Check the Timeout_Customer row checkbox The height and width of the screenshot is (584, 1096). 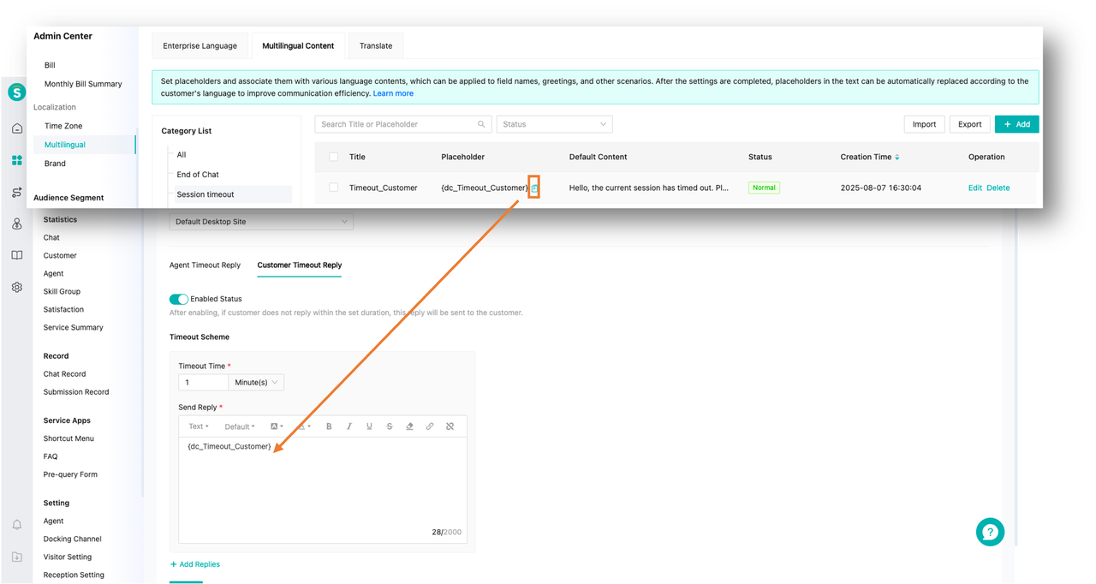click(334, 188)
